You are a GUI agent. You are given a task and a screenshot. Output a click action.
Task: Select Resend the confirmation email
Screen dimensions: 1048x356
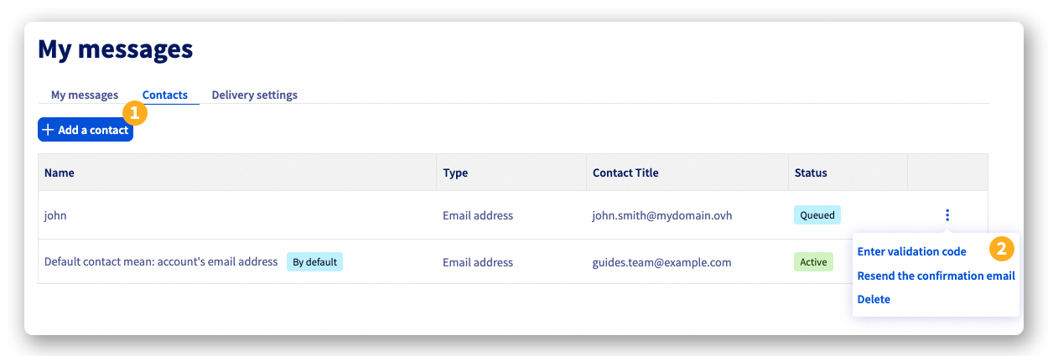click(x=936, y=276)
